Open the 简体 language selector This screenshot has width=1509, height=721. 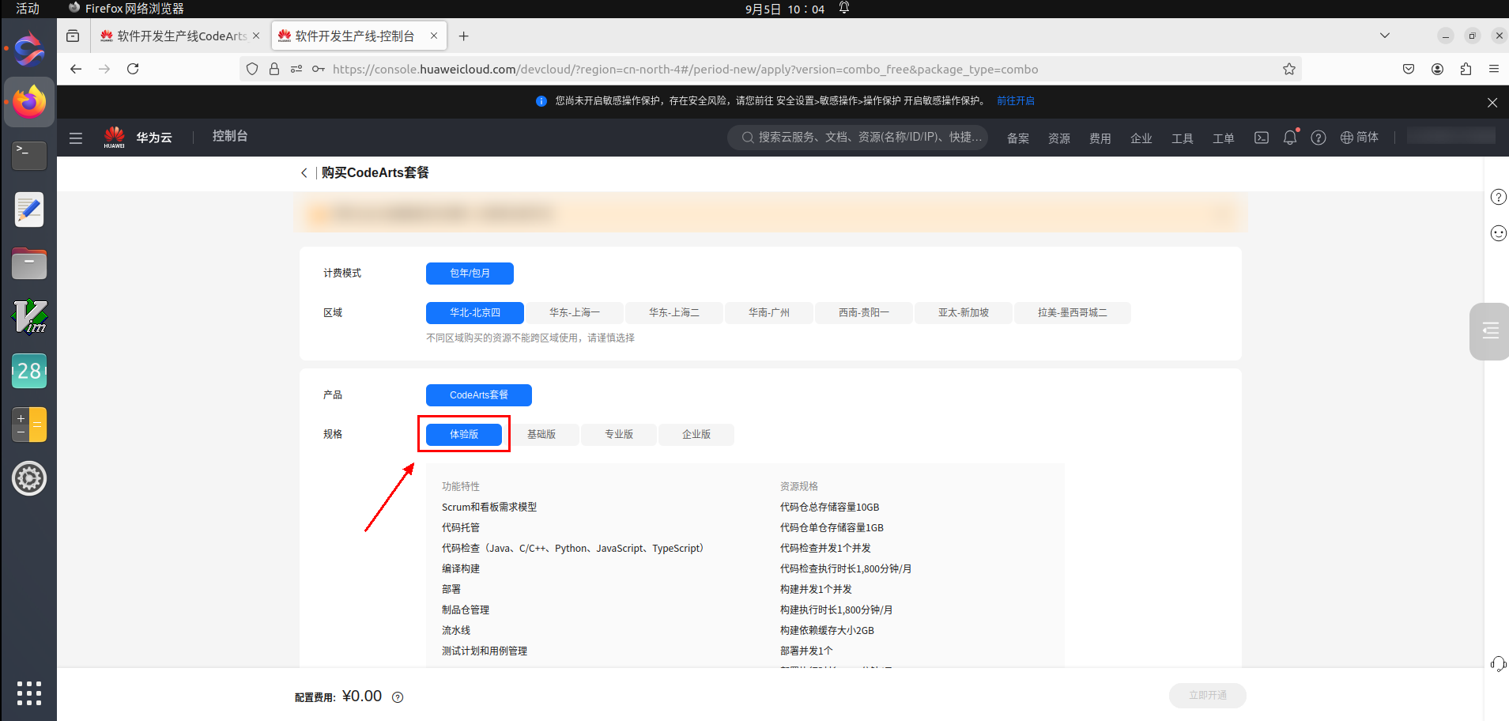tap(1360, 138)
